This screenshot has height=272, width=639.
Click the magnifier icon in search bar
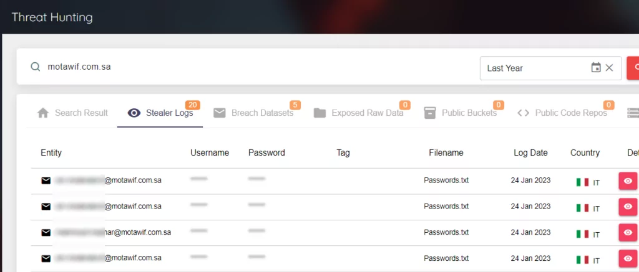pos(36,67)
